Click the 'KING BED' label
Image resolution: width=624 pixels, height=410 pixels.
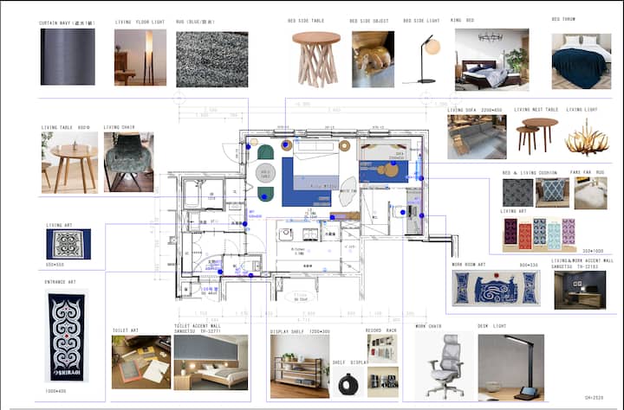pyautogui.click(x=463, y=20)
